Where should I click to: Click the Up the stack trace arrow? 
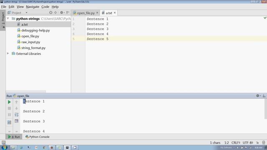(x=17, y=102)
